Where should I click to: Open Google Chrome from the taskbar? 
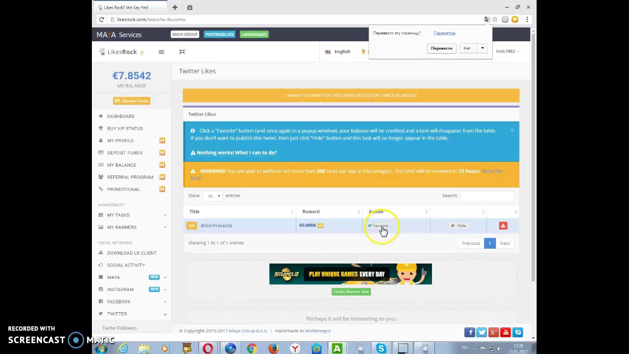point(251,349)
